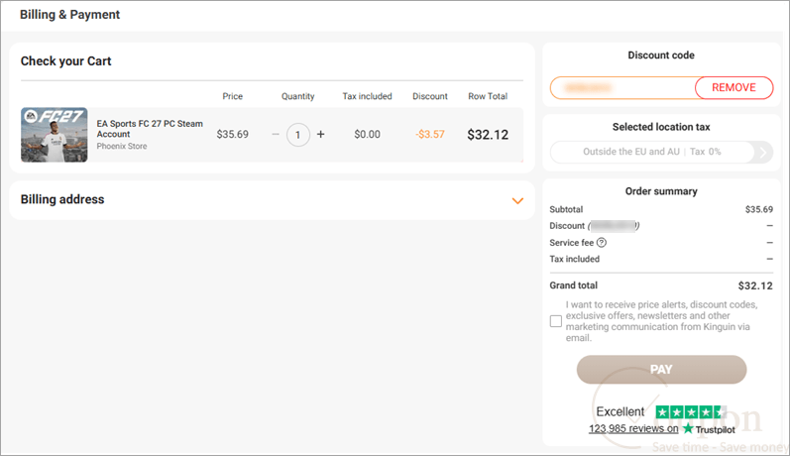
Task: Decrease quantity with the minus button
Action: click(x=276, y=135)
